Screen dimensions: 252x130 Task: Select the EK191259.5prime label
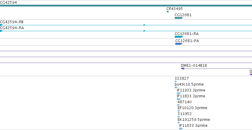pyautogui.click(x=194, y=120)
